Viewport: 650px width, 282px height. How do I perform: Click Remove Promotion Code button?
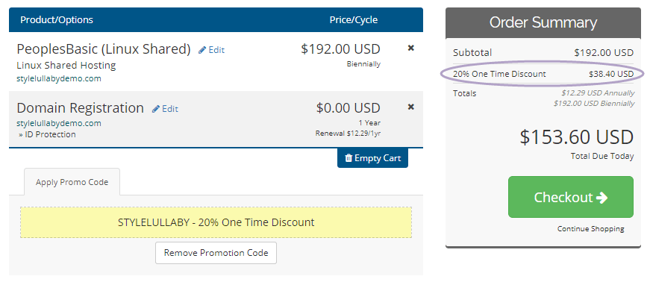(216, 253)
